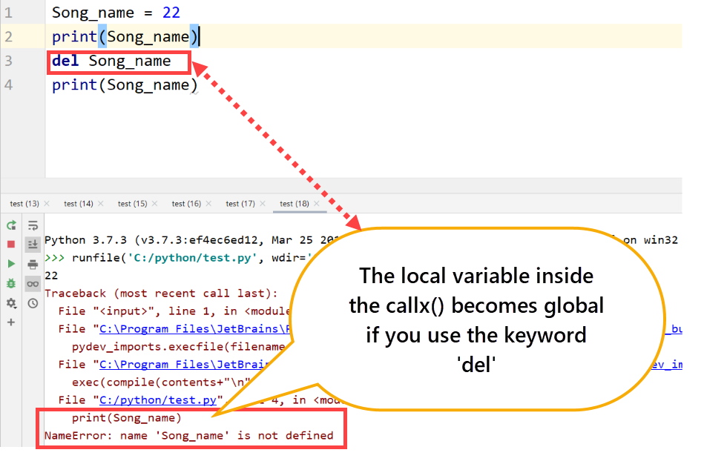Open console history with the clock icon

tap(32, 303)
